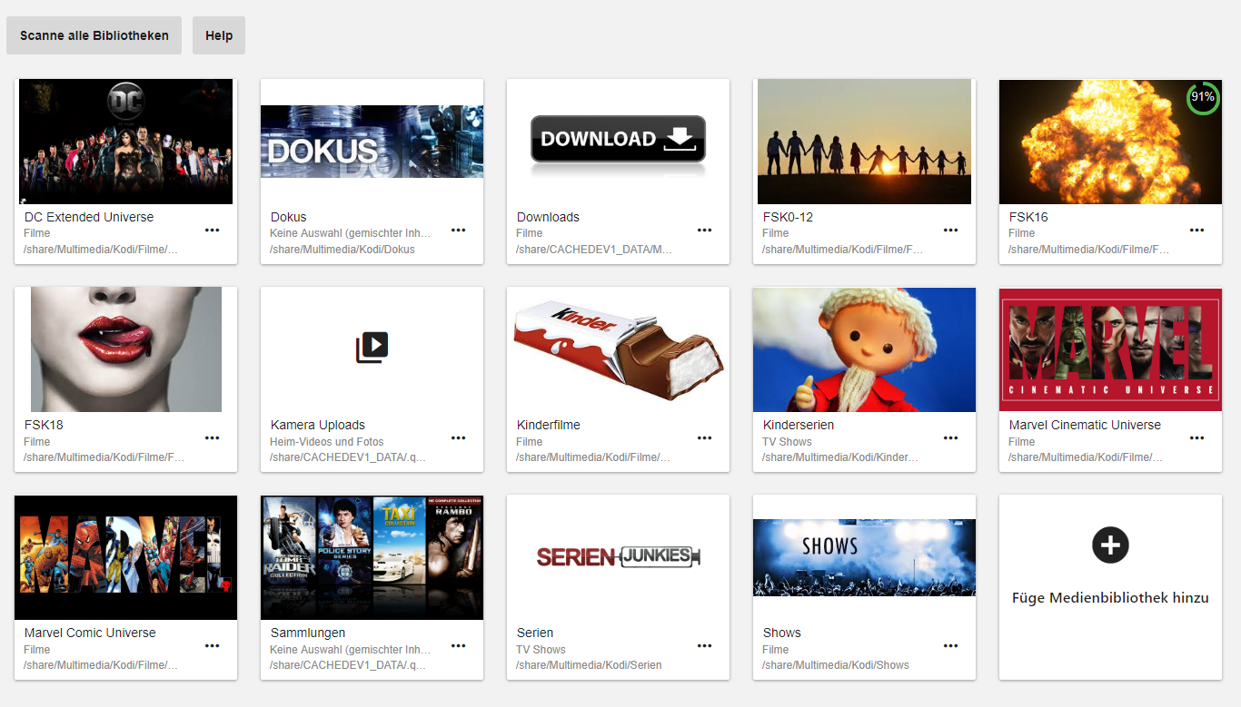Open three-dot menu for Downloads library
This screenshot has height=707, width=1241.
click(704, 231)
